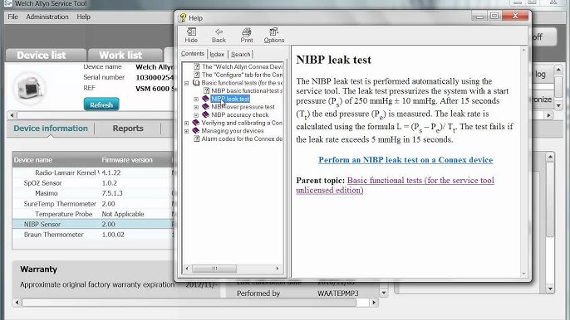Open the Contents tab in Help

(x=193, y=54)
